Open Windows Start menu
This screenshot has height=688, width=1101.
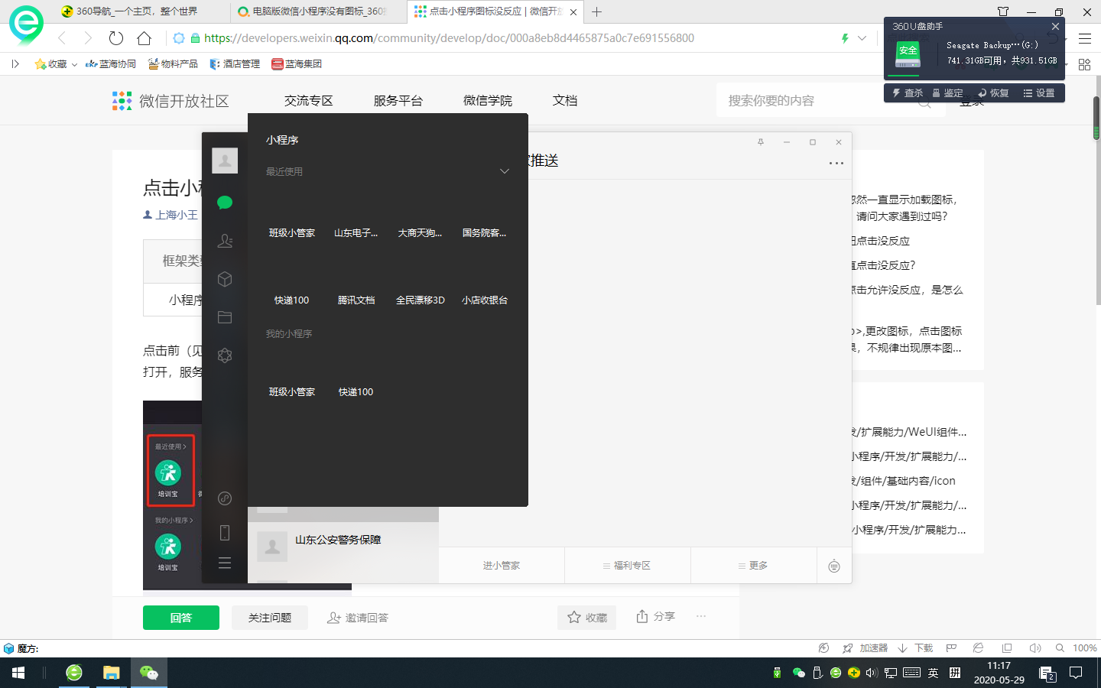(x=18, y=673)
